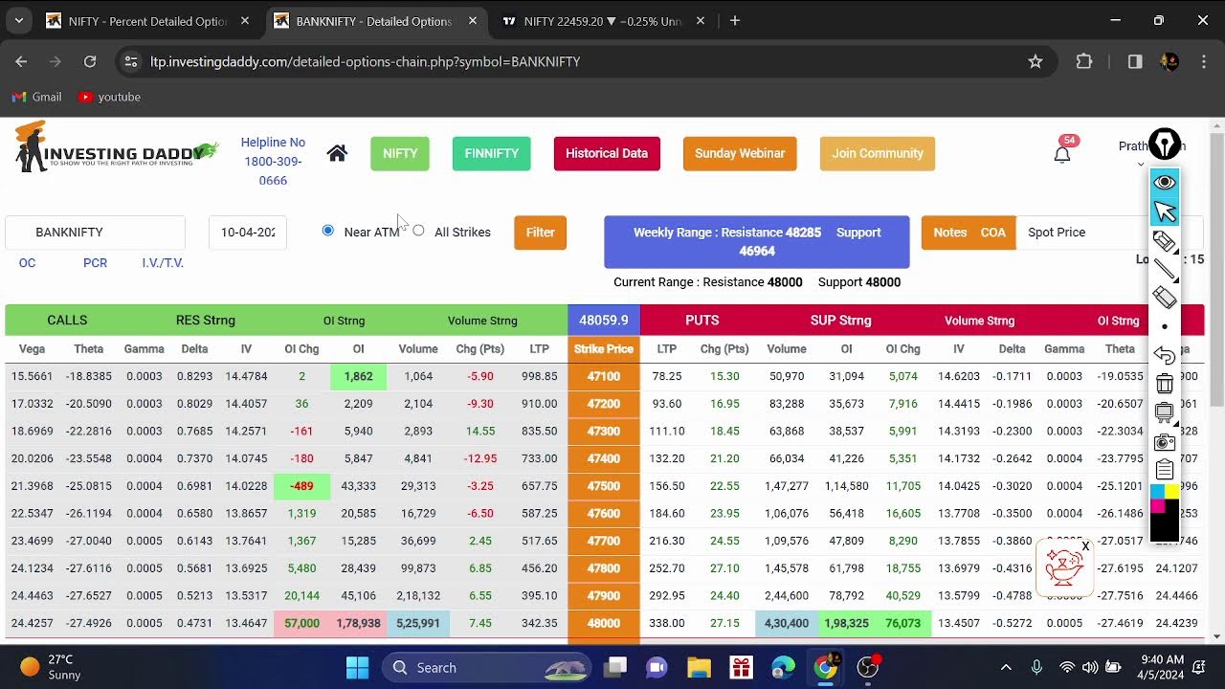Image resolution: width=1225 pixels, height=689 pixels.
Task: Select the pencil drawing tool
Action: 1164,241
